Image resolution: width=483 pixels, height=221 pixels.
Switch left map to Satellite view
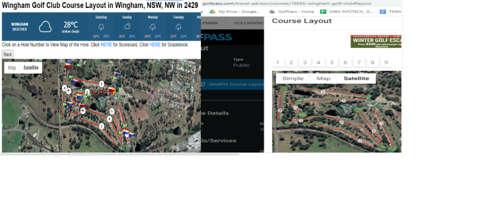point(31,68)
